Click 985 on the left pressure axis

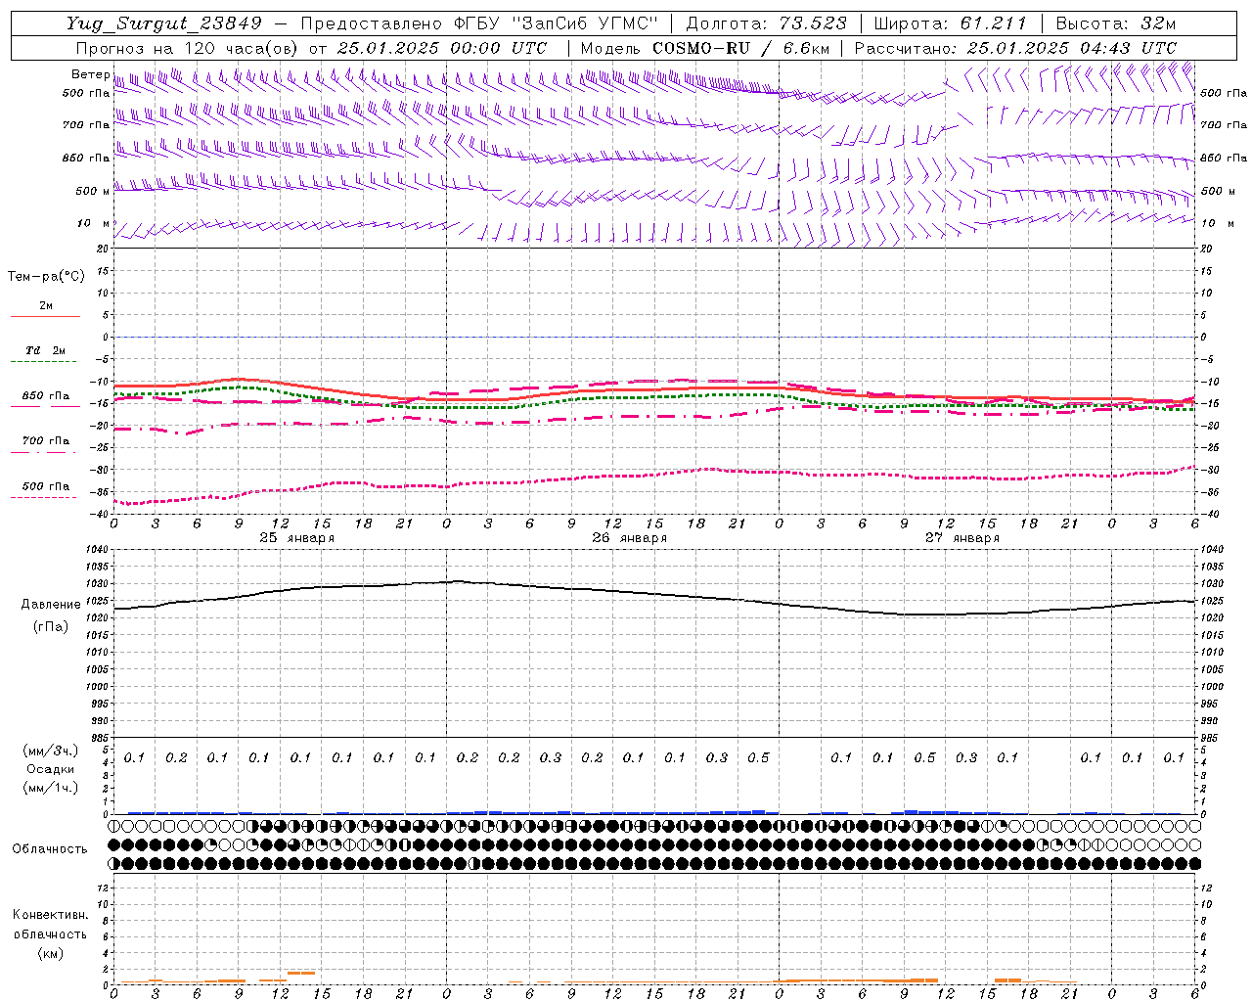point(98,738)
